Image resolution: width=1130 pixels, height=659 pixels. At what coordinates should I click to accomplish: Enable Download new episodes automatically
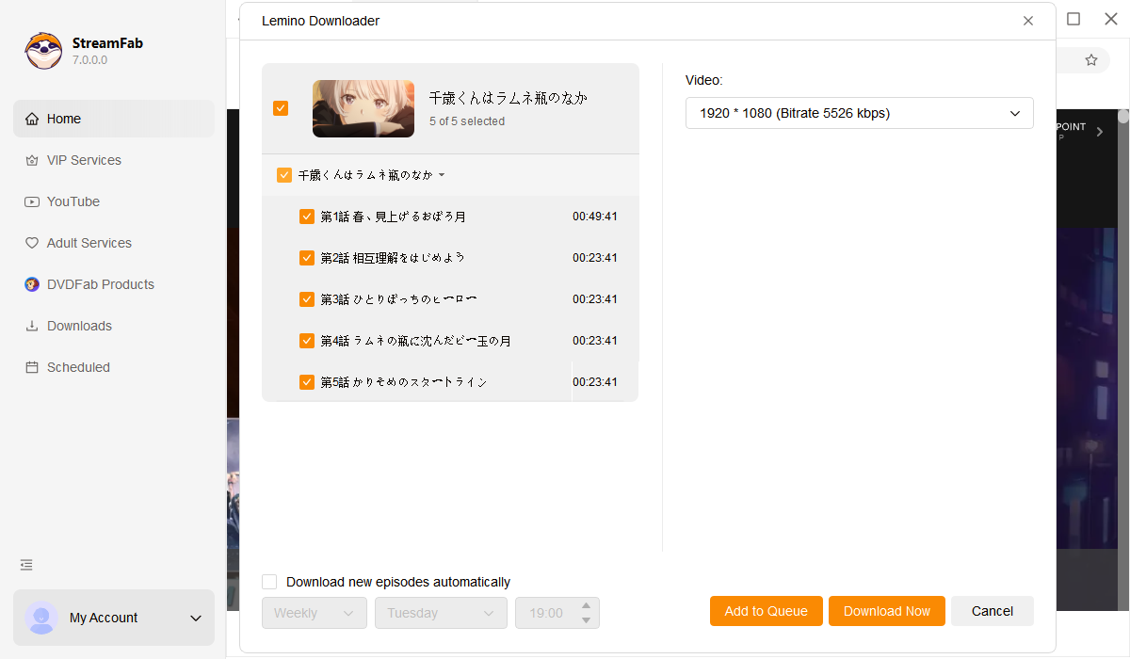pos(270,582)
